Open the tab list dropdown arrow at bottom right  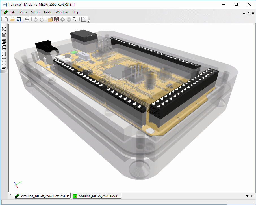(x=248, y=196)
